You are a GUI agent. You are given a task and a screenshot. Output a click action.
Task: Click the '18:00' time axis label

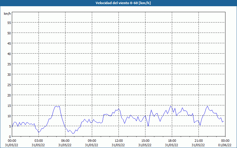pyautogui.click(x=172, y=141)
